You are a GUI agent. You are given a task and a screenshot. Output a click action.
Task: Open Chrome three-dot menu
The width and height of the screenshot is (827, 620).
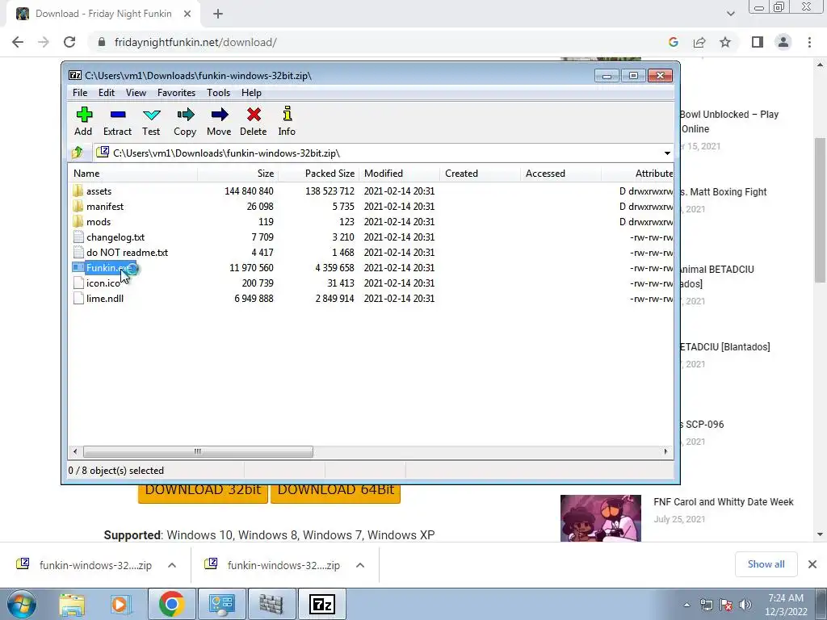tap(809, 42)
